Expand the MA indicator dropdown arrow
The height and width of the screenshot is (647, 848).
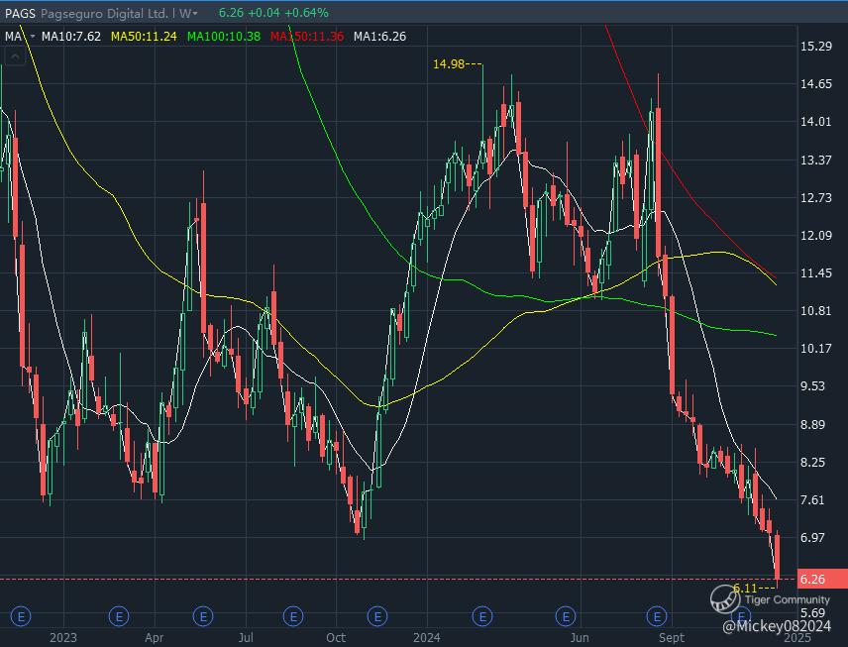33,36
